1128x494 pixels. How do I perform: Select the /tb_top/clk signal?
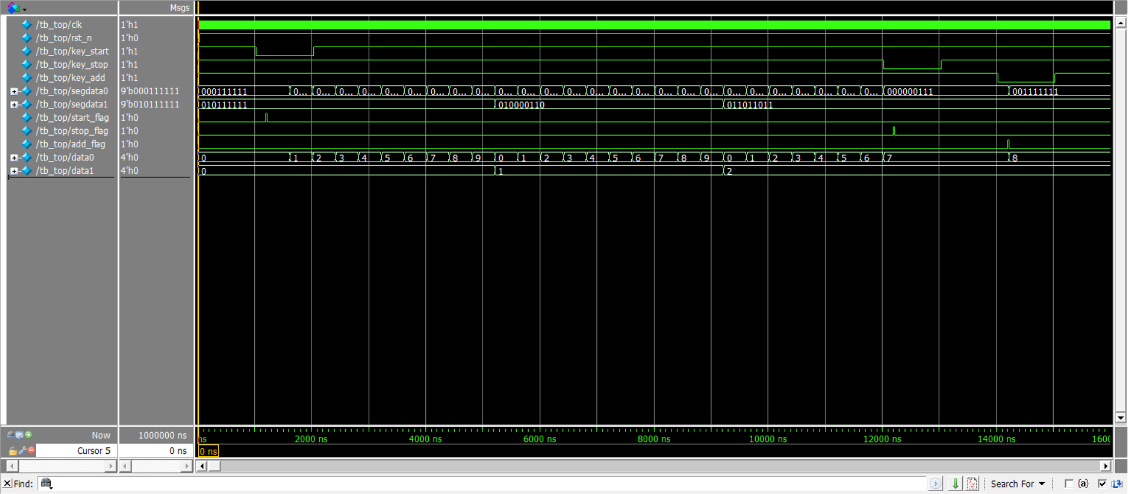coord(58,24)
